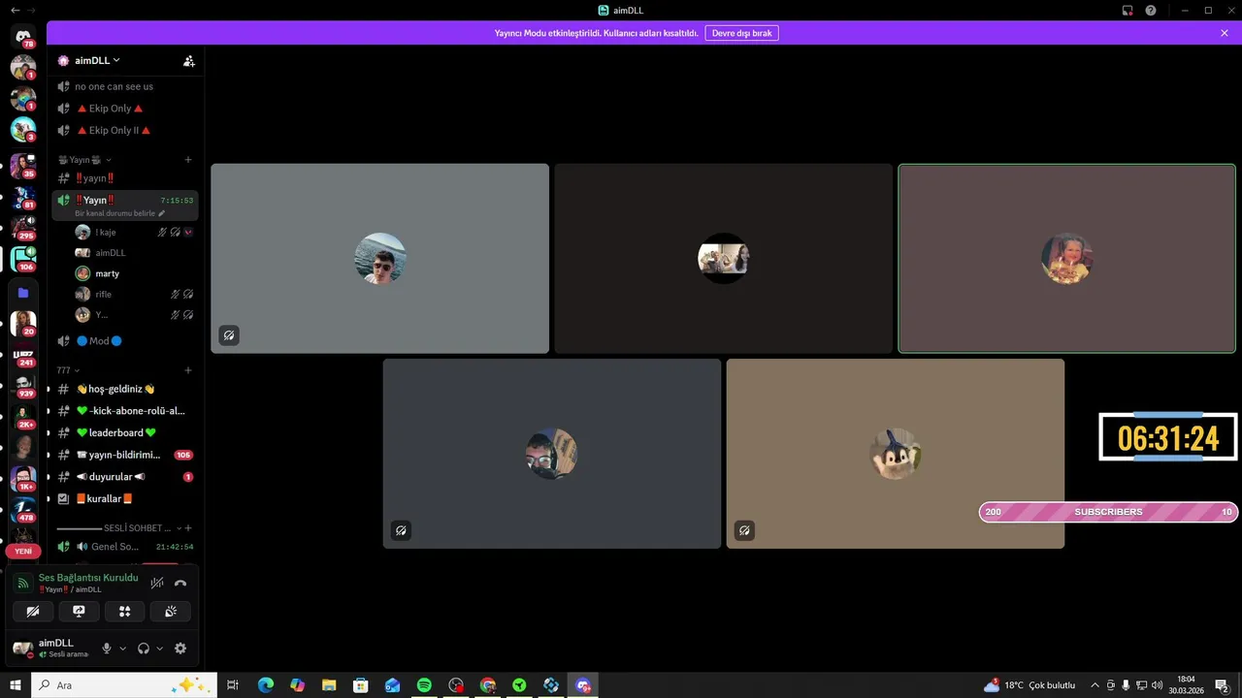Screen dimensions: 1242x698
Task: Open the system tray volume icon
Action: 1157,685
